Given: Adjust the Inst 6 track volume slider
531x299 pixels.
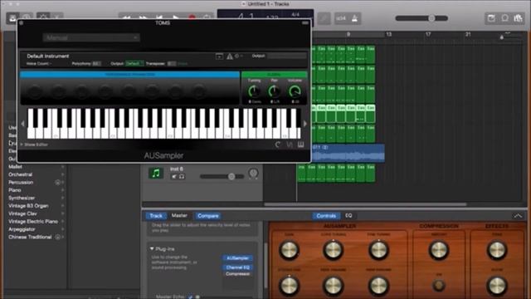Looking at the screenshot, I should 222,176.
